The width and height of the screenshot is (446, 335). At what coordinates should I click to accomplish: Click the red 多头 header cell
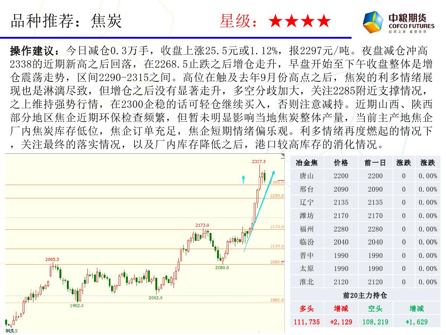click(x=307, y=309)
